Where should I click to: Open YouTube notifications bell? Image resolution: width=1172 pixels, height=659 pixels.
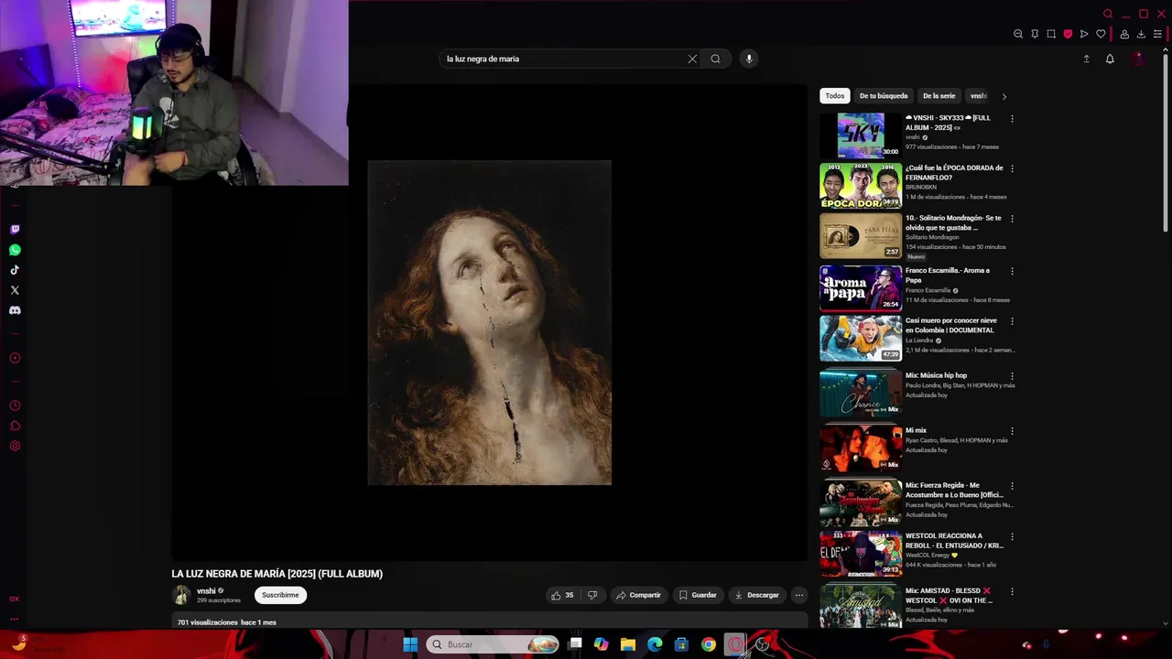coord(1110,59)
